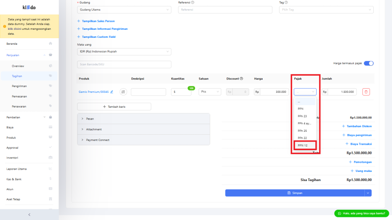This screenshot has height=220, width=392.
Task: Click the Simpan save button
Action: (295, 193)
